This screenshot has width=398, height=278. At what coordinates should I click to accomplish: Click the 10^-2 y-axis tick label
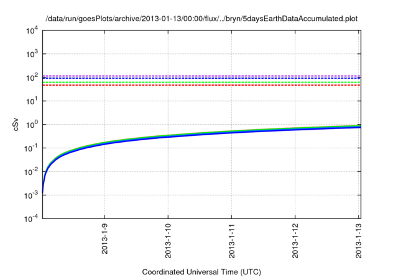coord(31,172)
